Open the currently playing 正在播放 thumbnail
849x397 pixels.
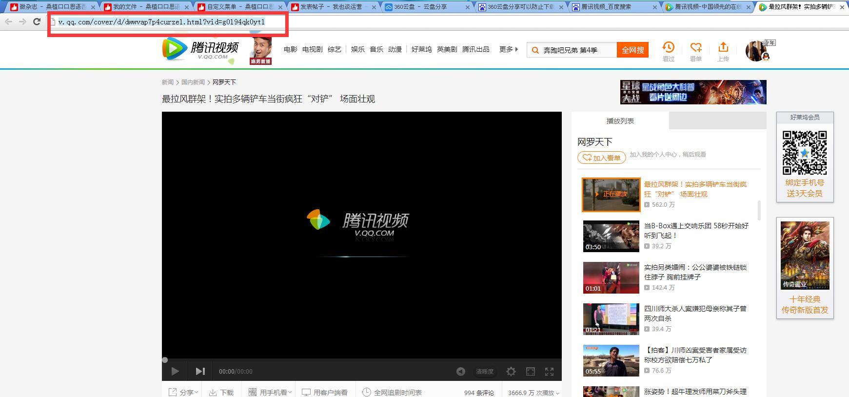point(611,195)
